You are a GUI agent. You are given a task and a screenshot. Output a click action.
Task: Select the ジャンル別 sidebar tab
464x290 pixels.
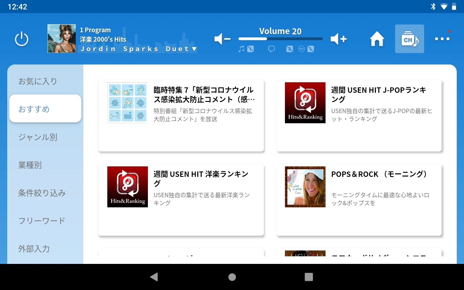(x=38, y=137)
